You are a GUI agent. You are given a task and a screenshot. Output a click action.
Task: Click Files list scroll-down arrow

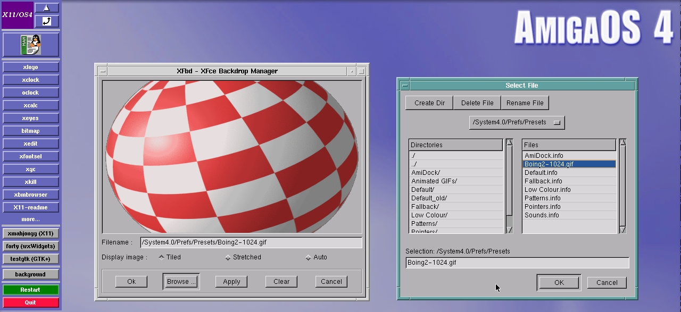(x=622, y=230)
